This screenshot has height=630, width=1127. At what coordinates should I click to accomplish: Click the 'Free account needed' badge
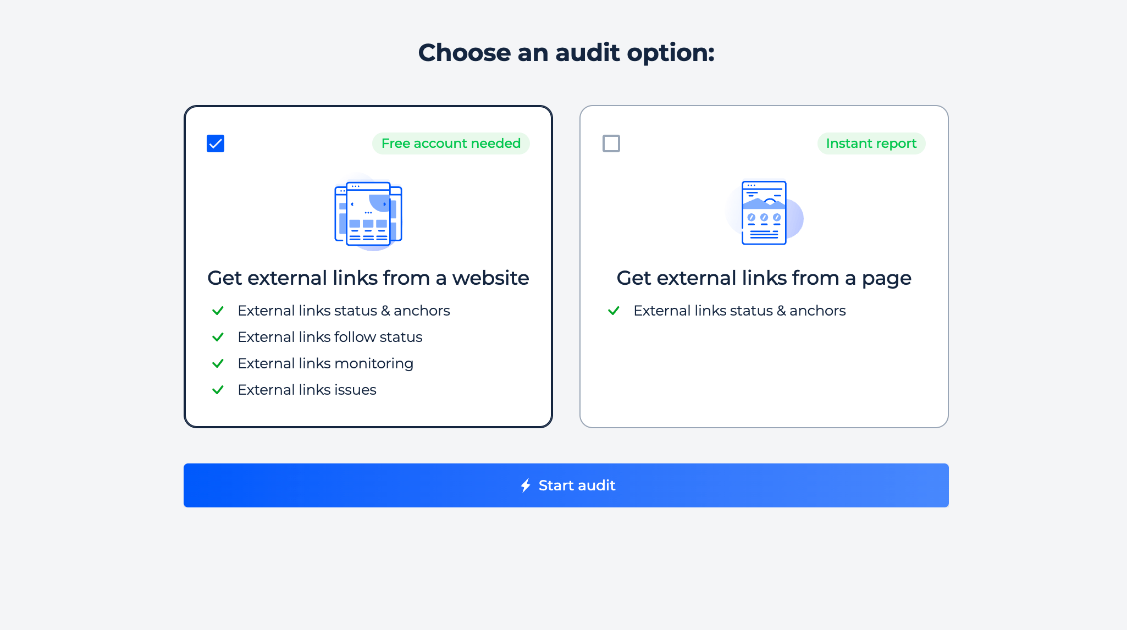click(x=451, y=143)
